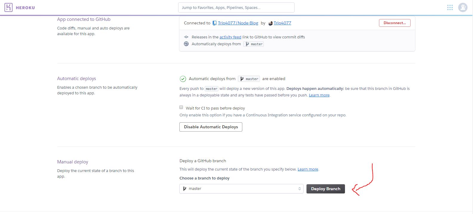This screenshot has height=214, width=473.
Task: Click the repository book icon
Action: coord(215,23)
